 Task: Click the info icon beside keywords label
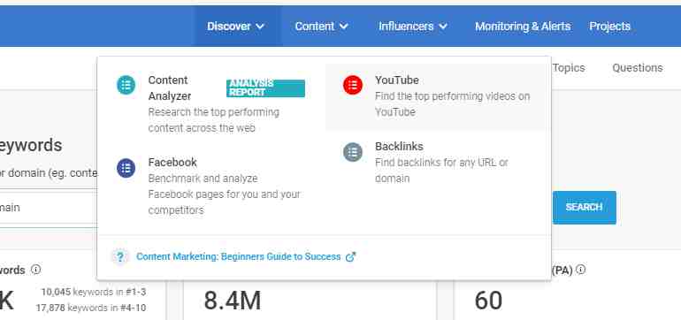(36, 270)
